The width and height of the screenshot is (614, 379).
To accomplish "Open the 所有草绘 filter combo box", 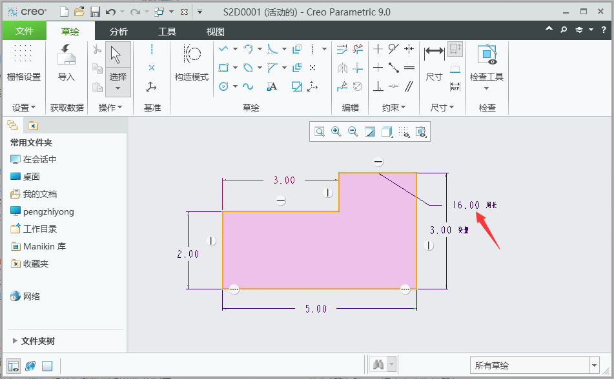I will tap(535, 365).
